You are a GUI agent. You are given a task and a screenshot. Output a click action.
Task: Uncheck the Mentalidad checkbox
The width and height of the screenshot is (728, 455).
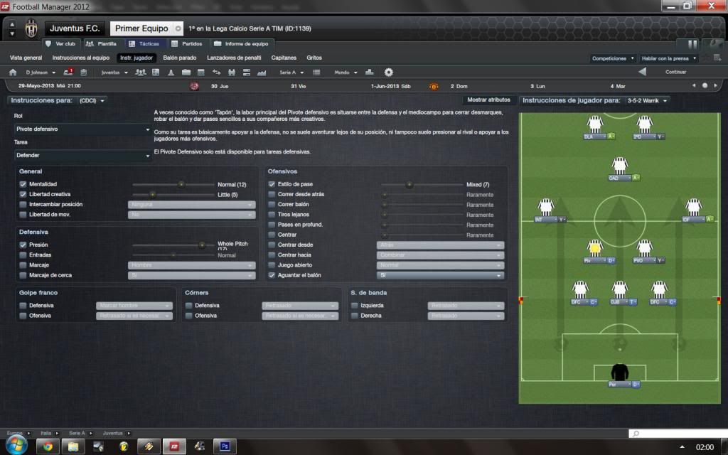[x=23, y=184]
